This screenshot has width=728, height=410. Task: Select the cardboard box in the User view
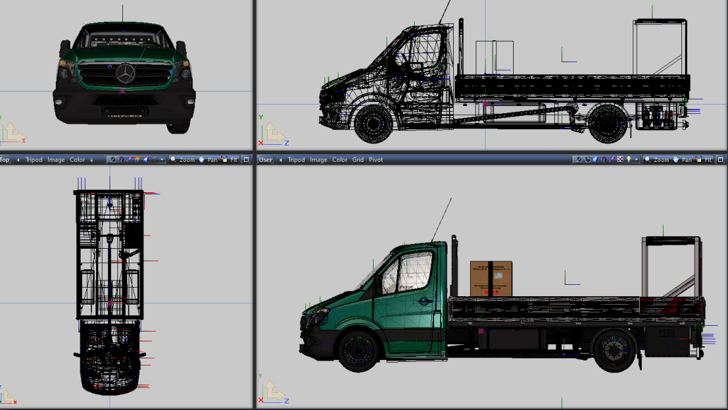click(491, 279)
